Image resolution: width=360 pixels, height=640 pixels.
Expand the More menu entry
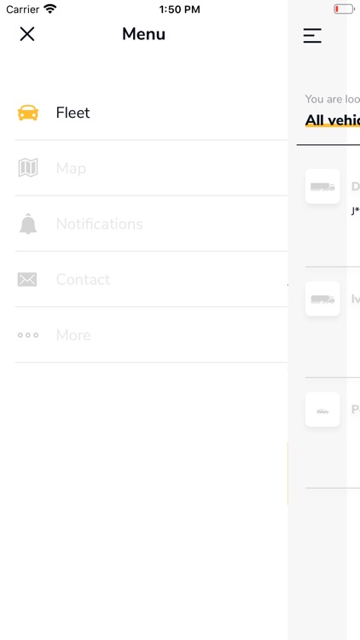tap(152, 335)
